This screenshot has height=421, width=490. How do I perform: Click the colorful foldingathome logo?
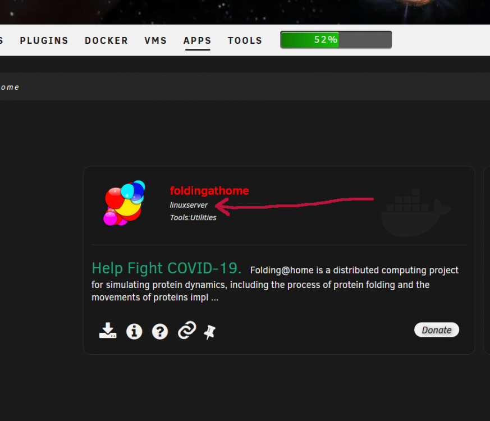point(125,203)
